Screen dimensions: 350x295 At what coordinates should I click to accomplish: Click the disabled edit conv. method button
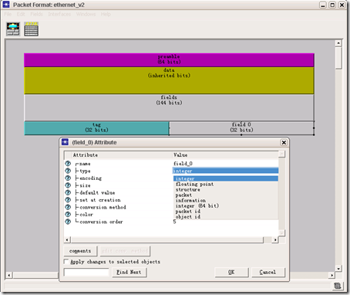click(125, 251)
